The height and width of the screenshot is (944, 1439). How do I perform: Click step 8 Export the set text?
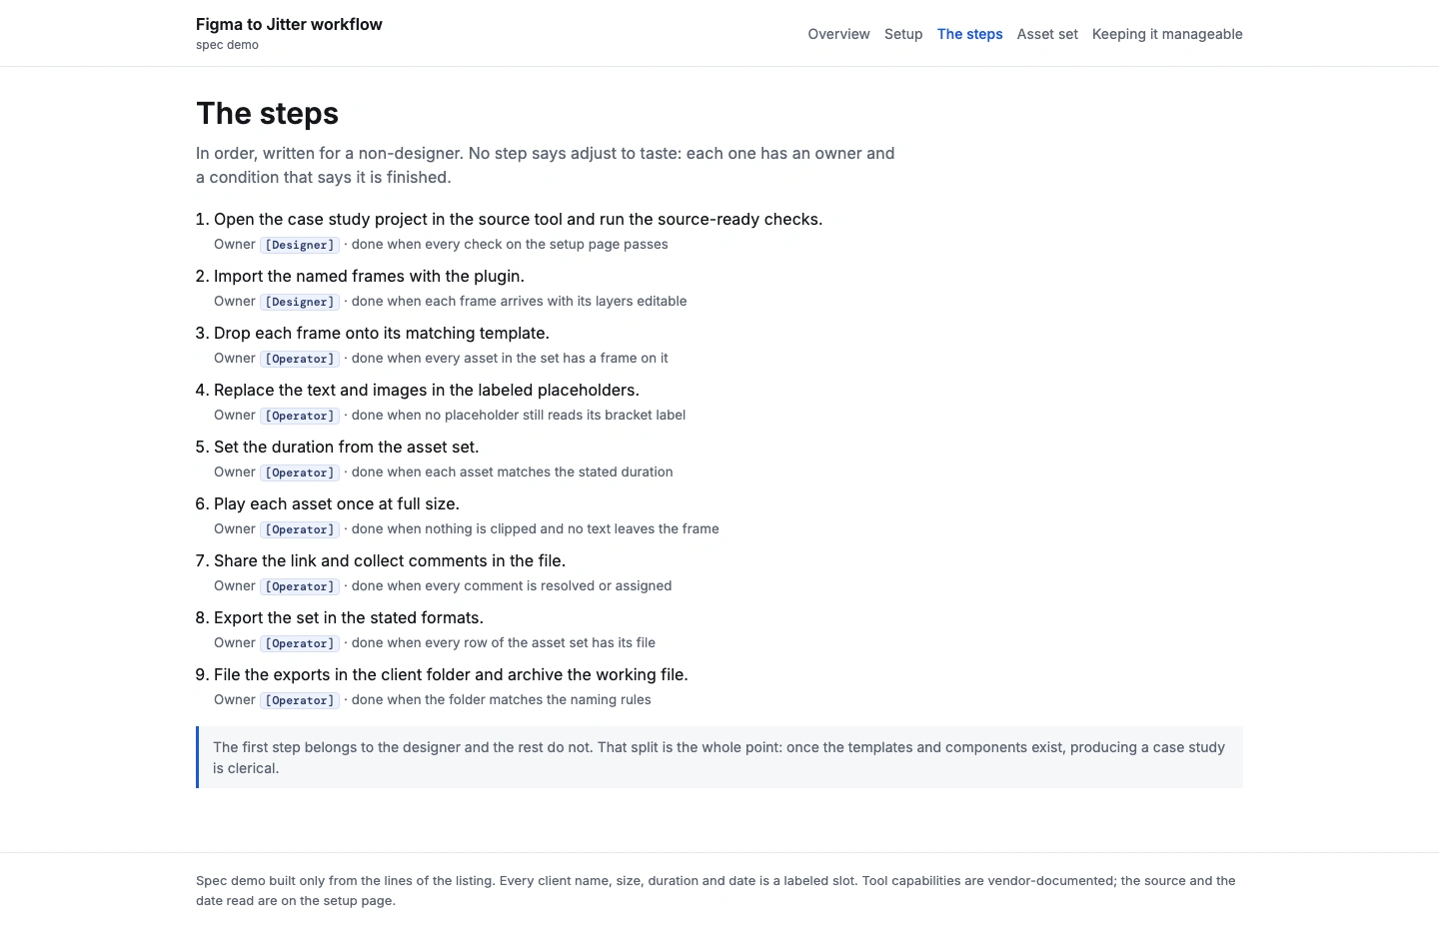[x=349, y=617]
